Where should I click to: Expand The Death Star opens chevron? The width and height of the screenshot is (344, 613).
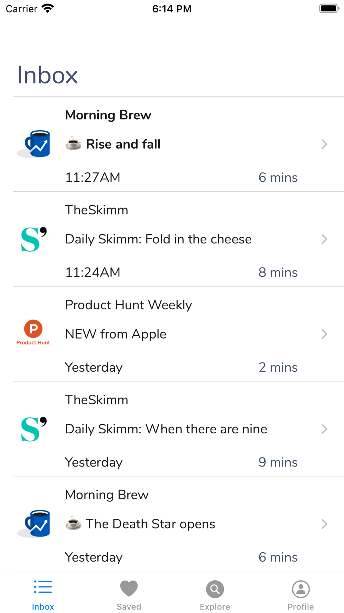click(x=324, y=524)
